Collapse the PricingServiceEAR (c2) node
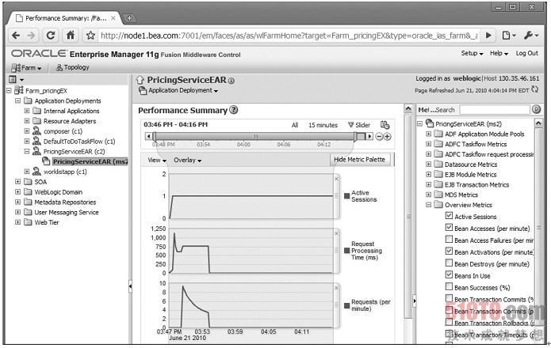551x348 pixels. click(27, 151)
